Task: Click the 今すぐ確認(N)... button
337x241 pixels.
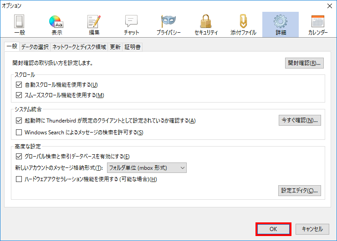Action: point(300,120)
